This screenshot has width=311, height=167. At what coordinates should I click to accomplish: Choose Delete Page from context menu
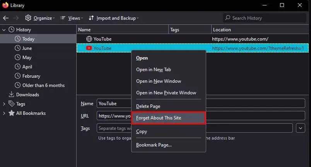[169, 106]
